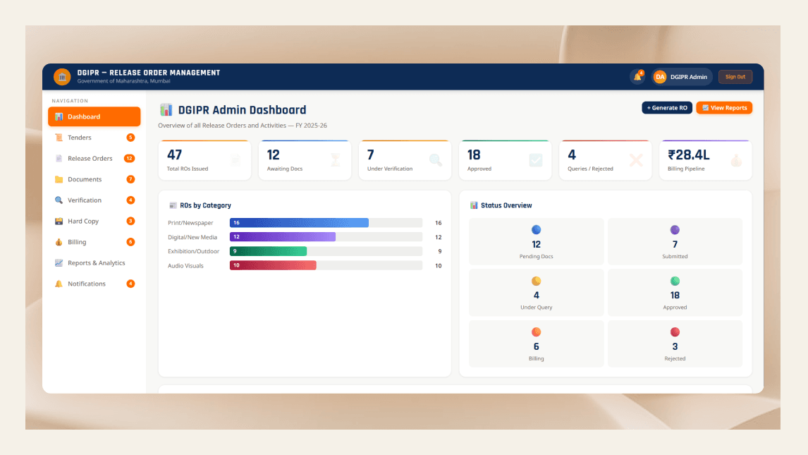This screenshot has width=808, height=455.
Task: Click the Release Orders document icon
Action: click(x=59, y=158)
